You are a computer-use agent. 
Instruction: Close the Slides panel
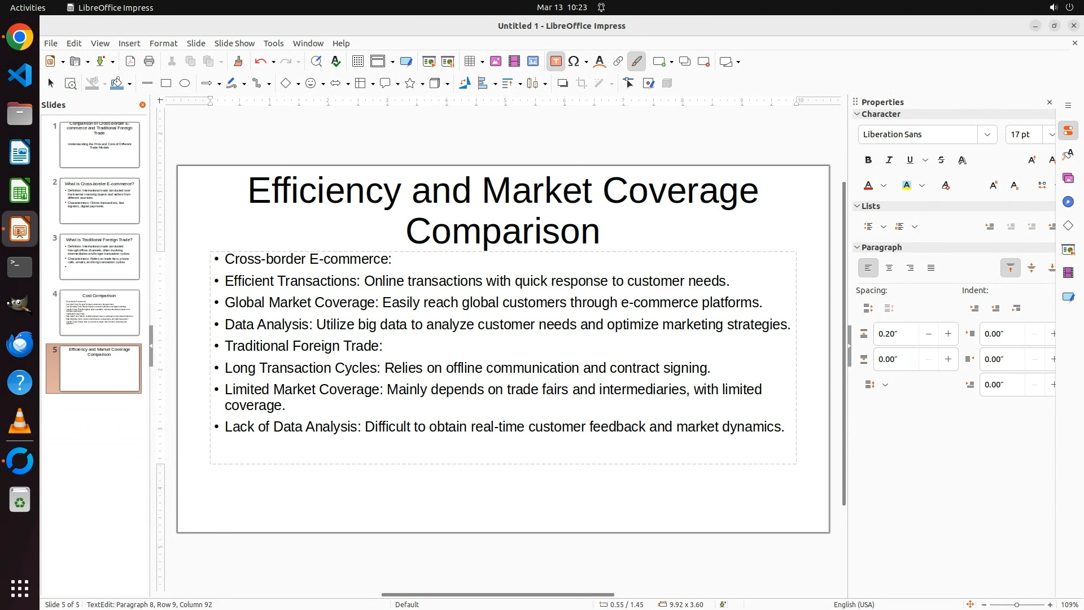(x=142, y=105)
